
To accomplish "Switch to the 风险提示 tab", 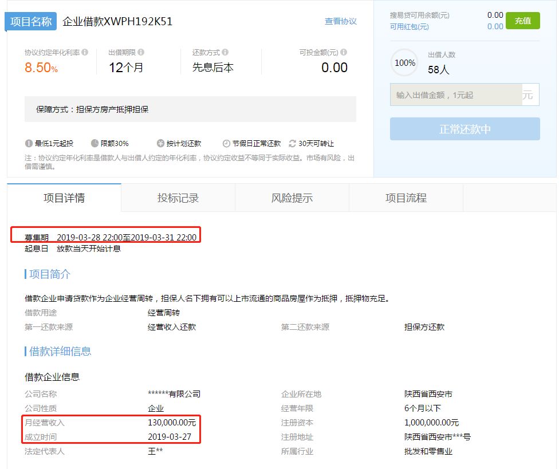I will (292, 198).
